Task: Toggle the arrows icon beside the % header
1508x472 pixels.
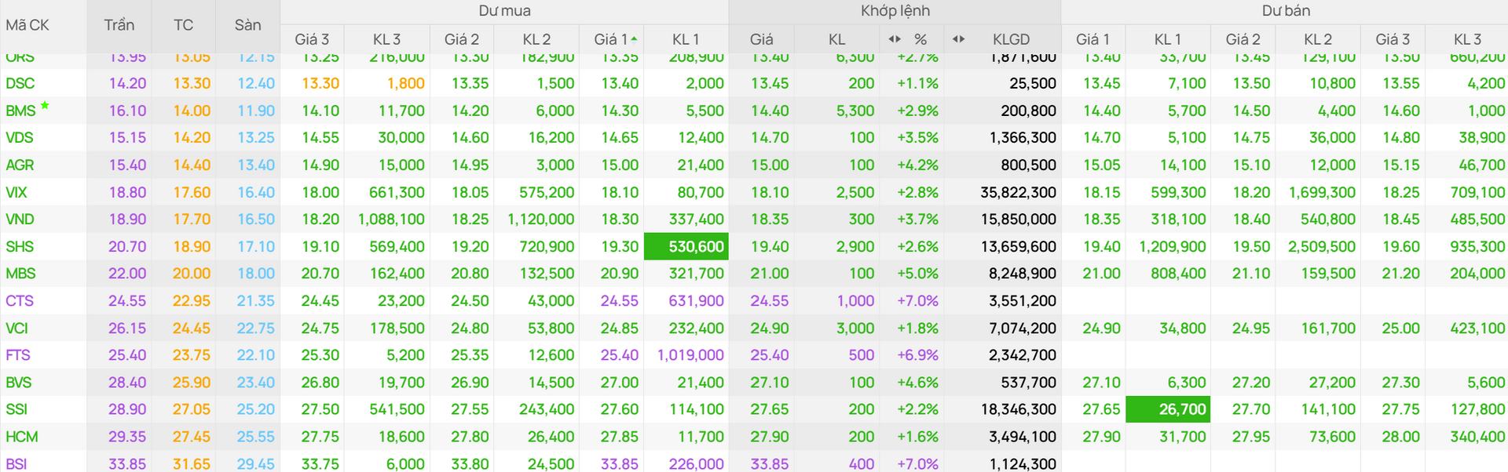Action: coord(895,38)
